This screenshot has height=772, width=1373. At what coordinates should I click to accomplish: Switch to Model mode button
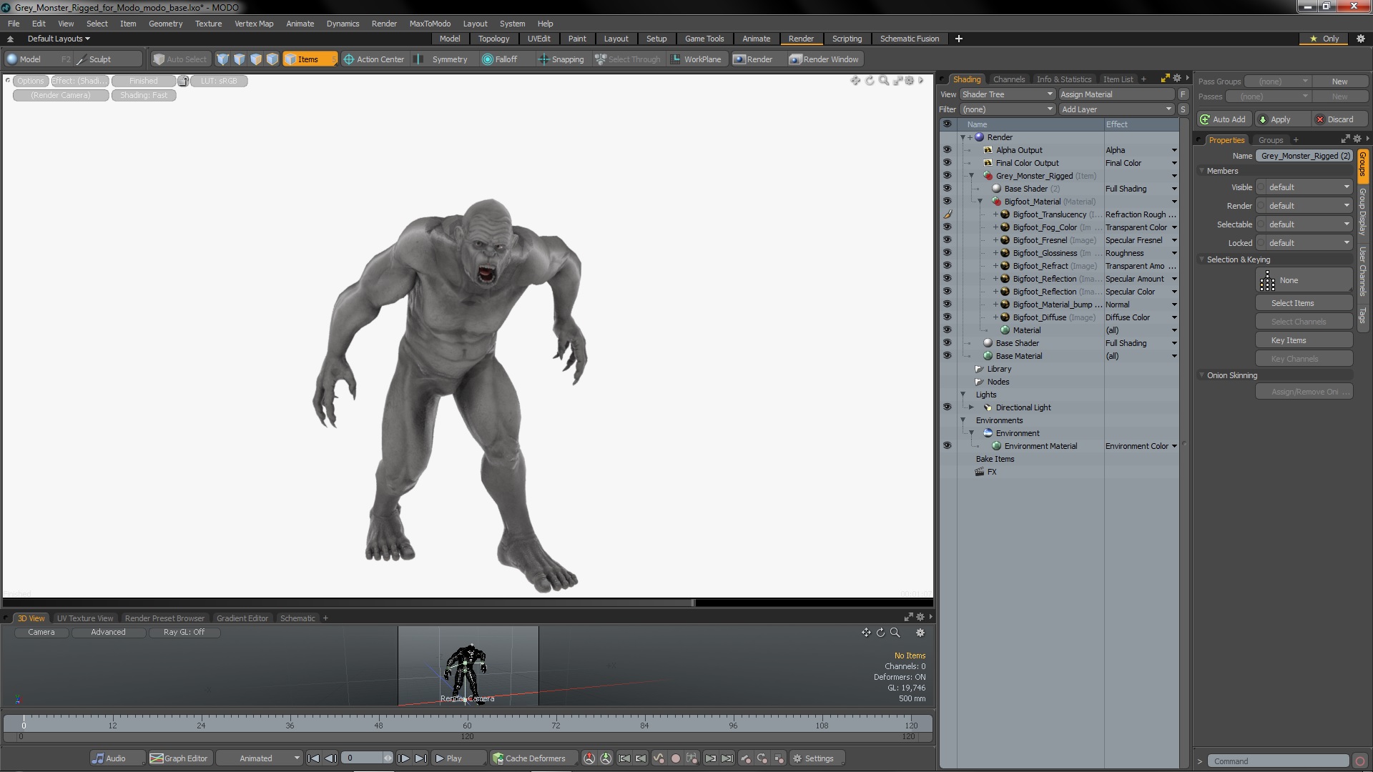click(39, 59)
